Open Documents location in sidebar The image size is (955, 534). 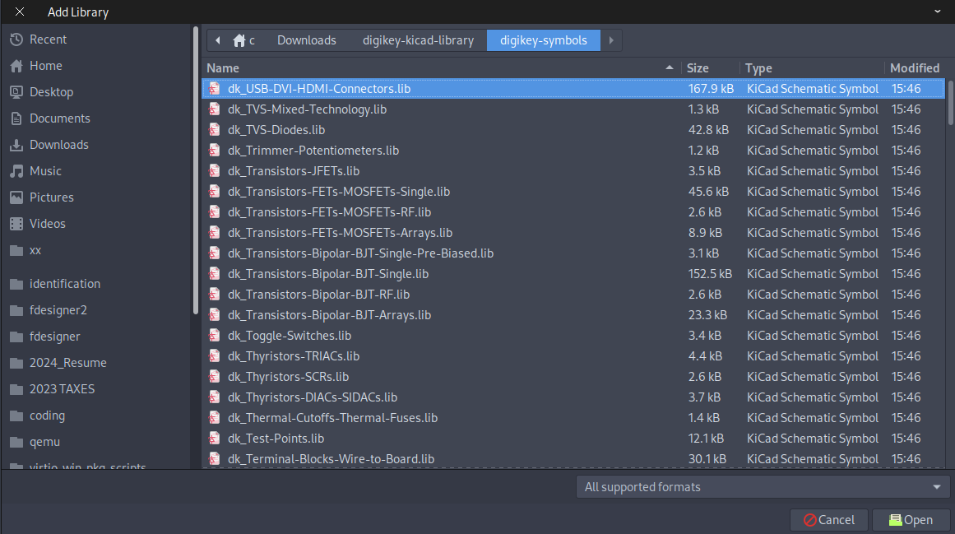coord(60,118)
